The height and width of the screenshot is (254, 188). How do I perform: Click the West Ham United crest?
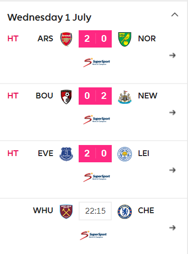tap(66, 211)
